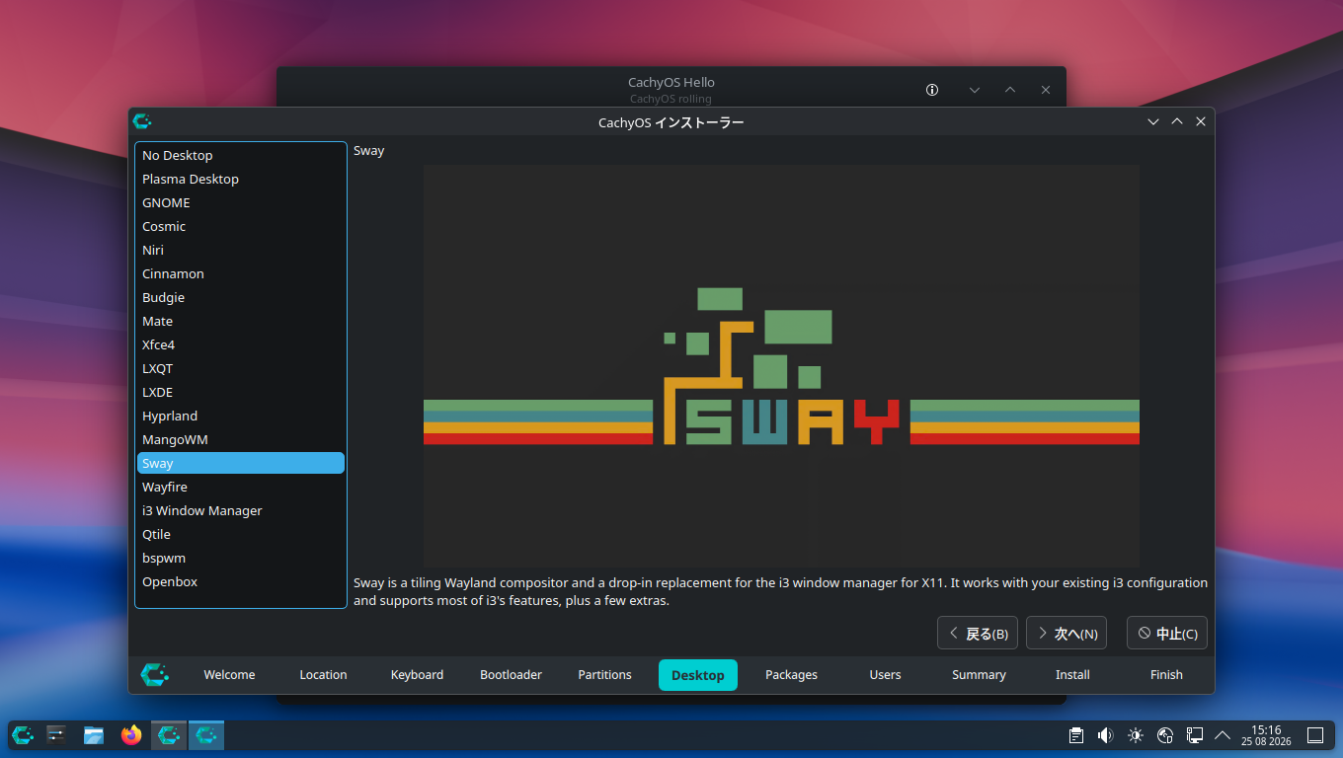Go to the Welcome step
The image size is (1343, 758).
[229, 675]
